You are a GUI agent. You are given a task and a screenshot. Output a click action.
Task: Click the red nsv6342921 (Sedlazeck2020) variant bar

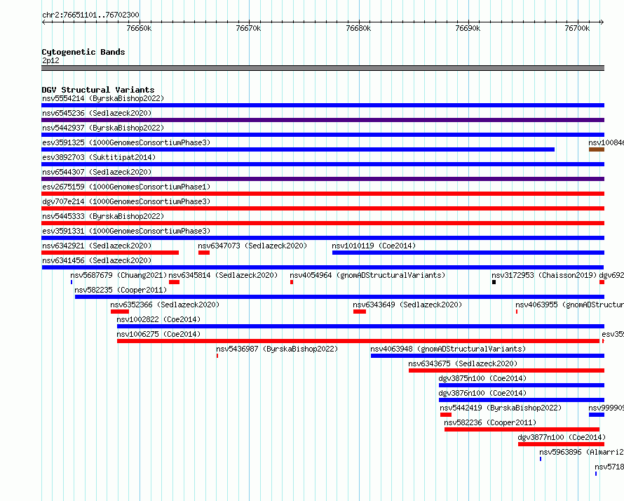[110, 253]
